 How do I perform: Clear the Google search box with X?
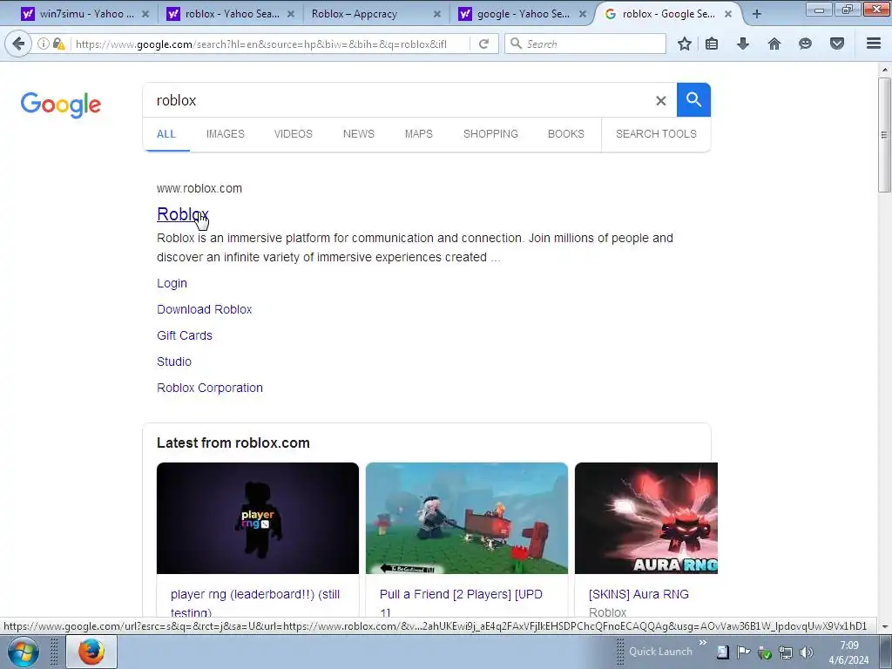660,101
